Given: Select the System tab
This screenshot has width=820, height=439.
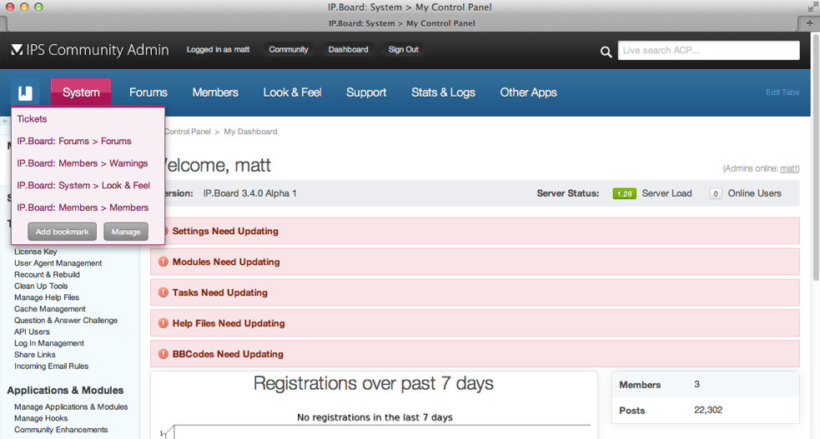Looking at the screenshot, I should click(x=81, y=92).
